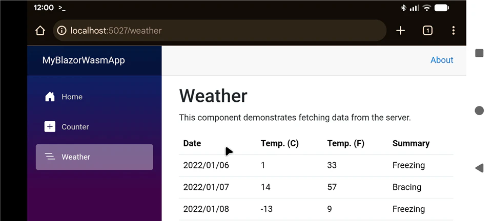Click the Weather list icon in sidebar
Viewport: 492px width, 221px height.
pos(50,157)
